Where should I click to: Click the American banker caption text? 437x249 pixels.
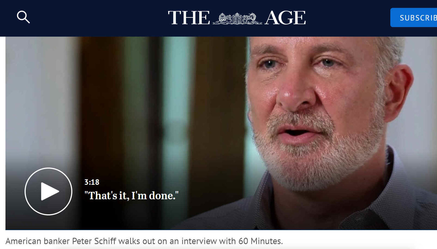click(144, 241)
